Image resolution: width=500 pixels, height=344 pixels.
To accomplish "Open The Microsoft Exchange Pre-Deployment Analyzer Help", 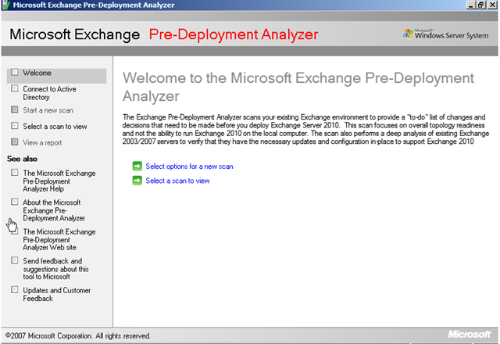I will click(x=59, y=181).
